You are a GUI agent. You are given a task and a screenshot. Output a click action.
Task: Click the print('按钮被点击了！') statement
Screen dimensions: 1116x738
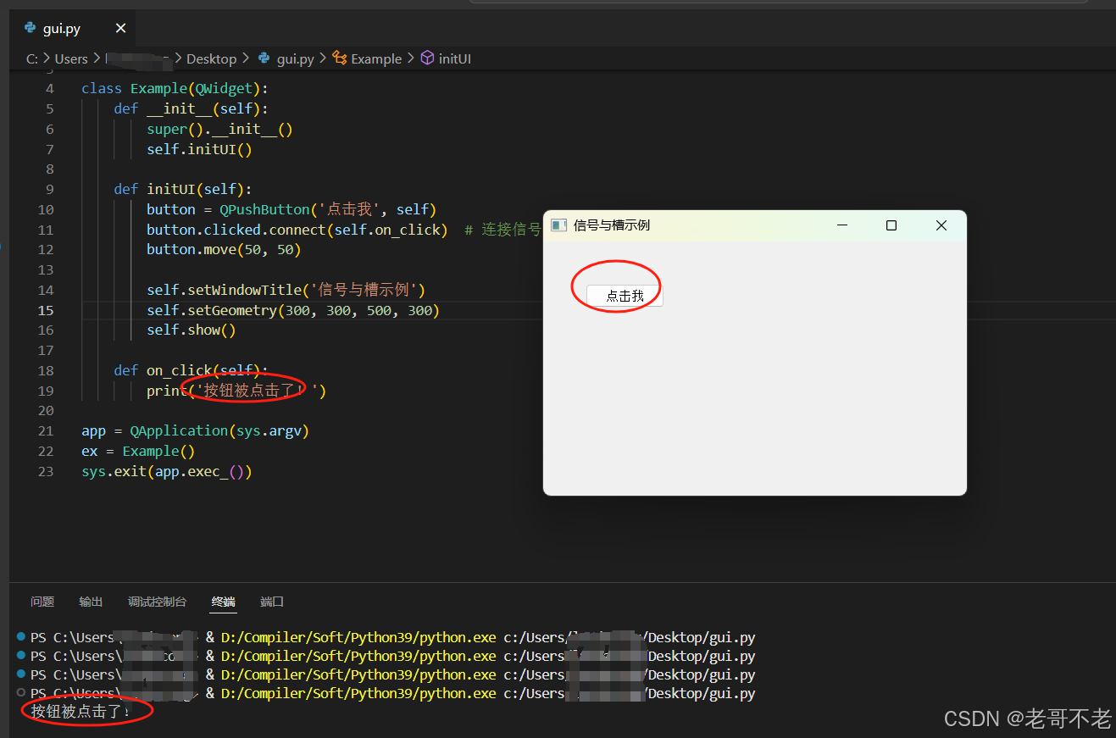(236, 391)
